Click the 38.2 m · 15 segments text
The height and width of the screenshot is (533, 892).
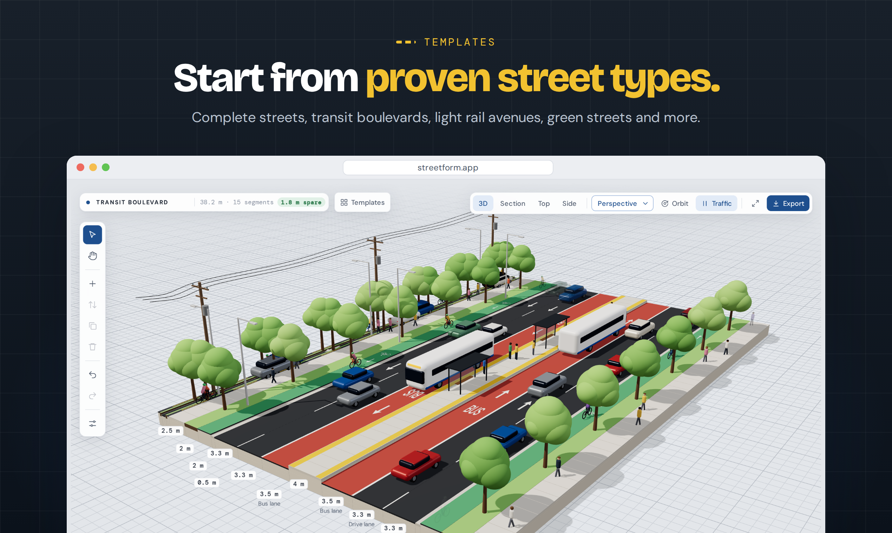237,202
